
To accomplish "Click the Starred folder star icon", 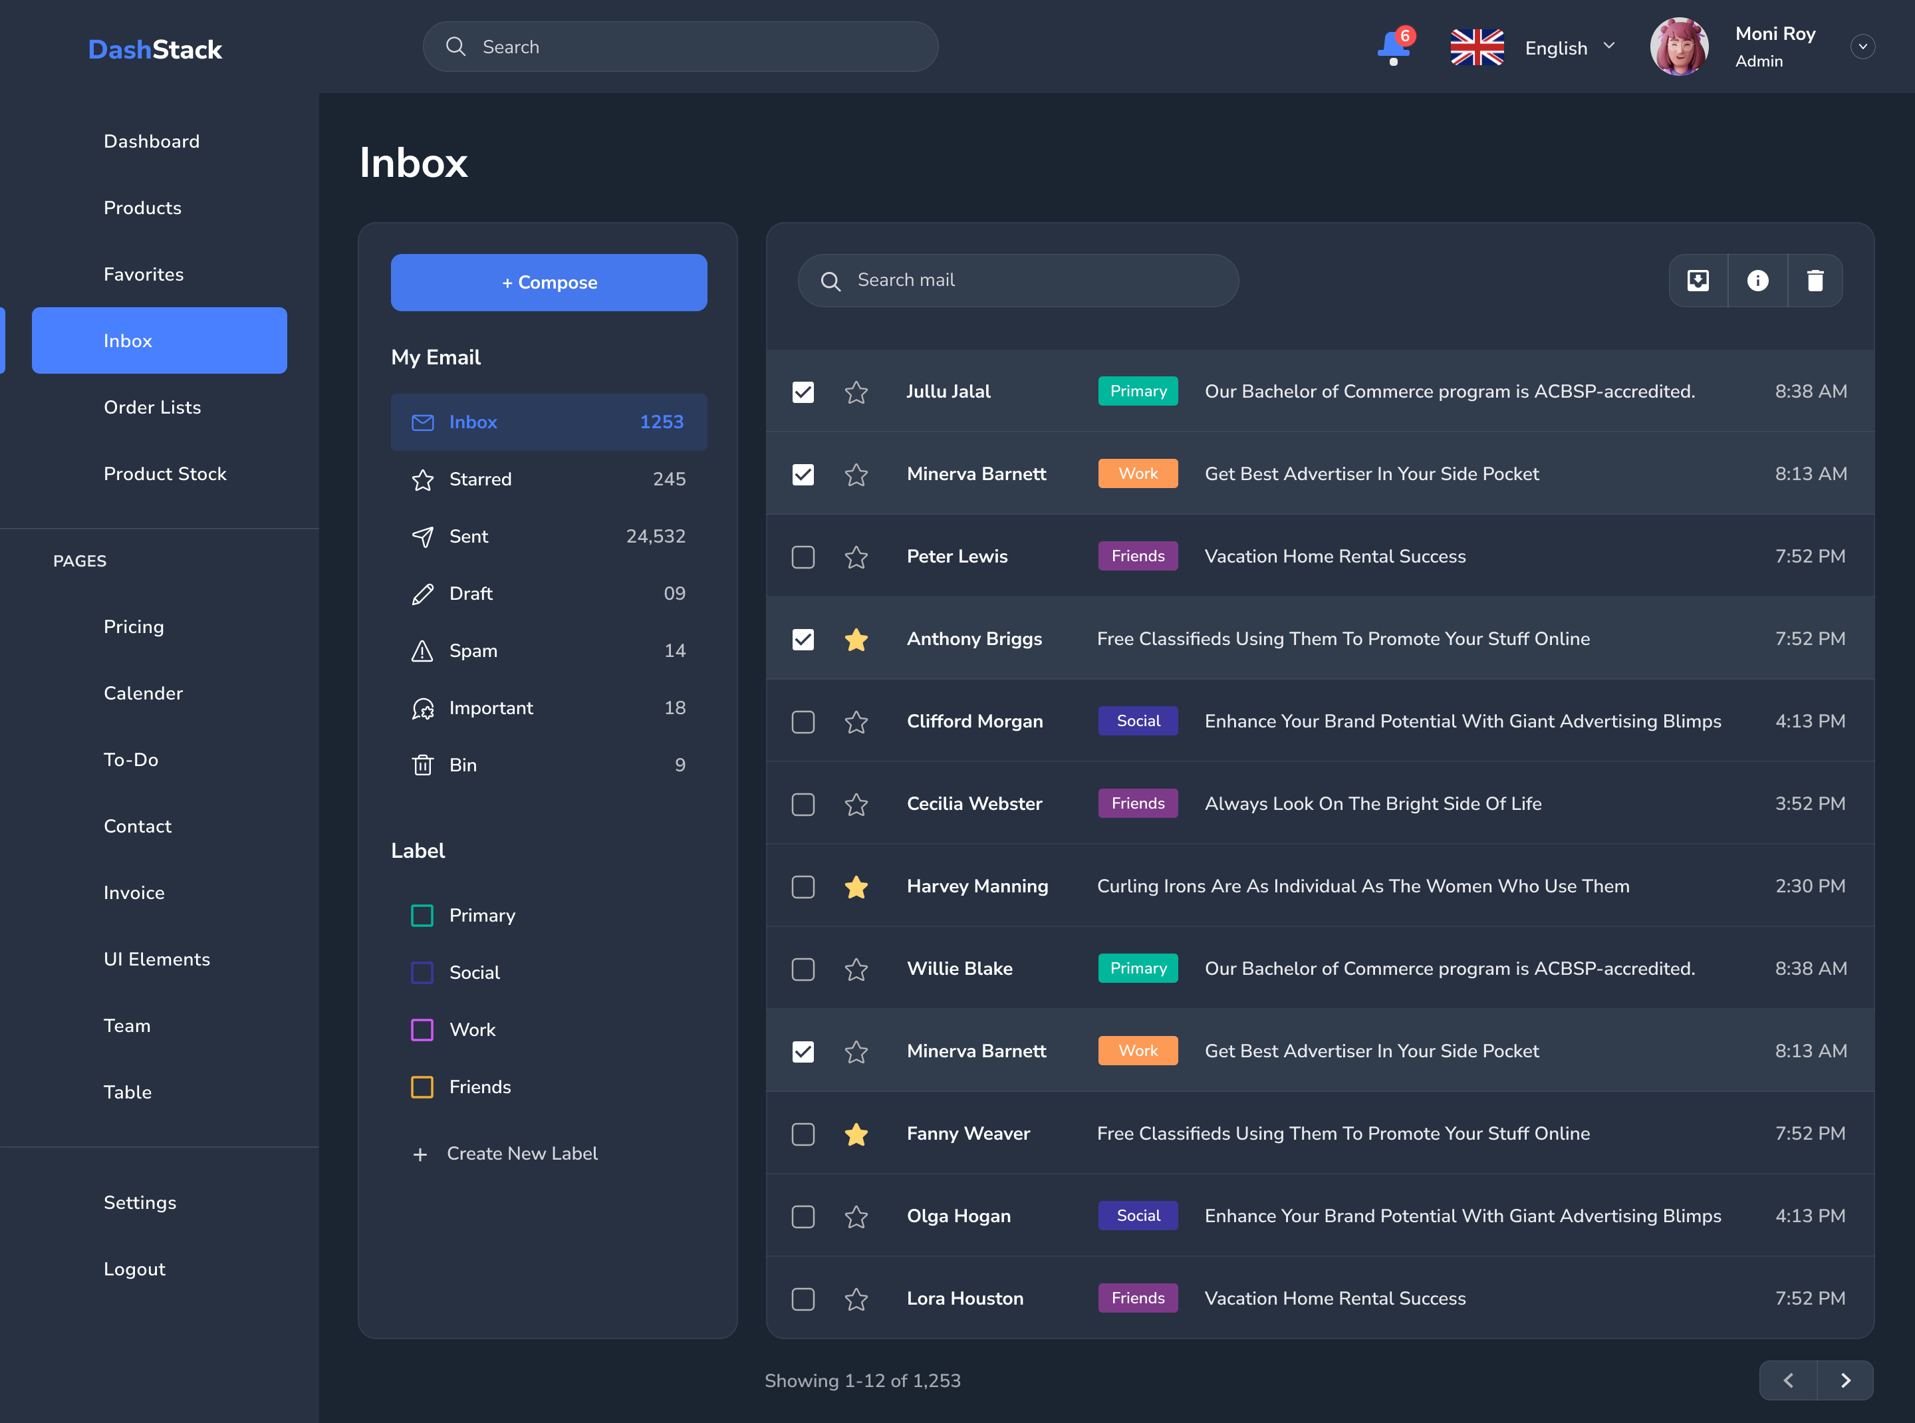I will (422, 480).
